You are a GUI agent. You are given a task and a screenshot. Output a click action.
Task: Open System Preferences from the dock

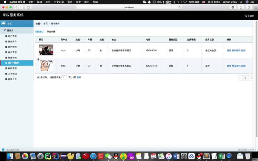pos(184,156)
